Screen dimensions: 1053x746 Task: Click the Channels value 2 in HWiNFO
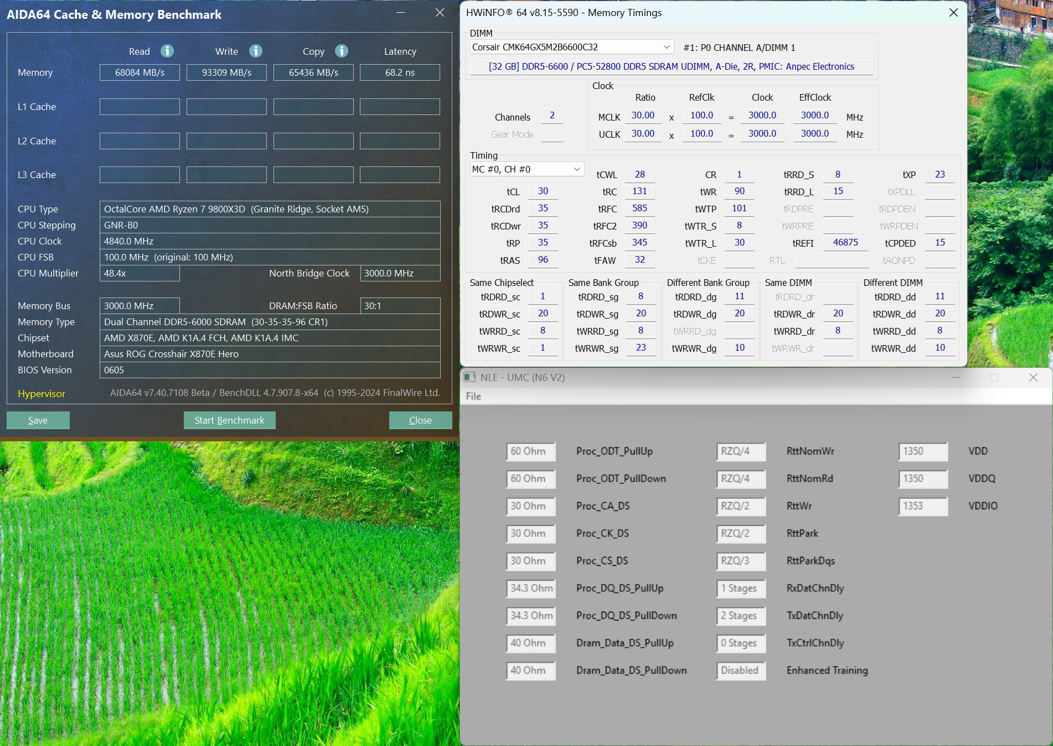(552, 116)
